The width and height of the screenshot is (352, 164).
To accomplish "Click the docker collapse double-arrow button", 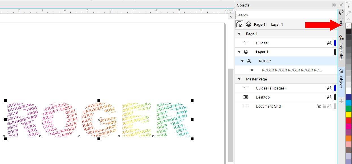I will (x=334, y=5).
